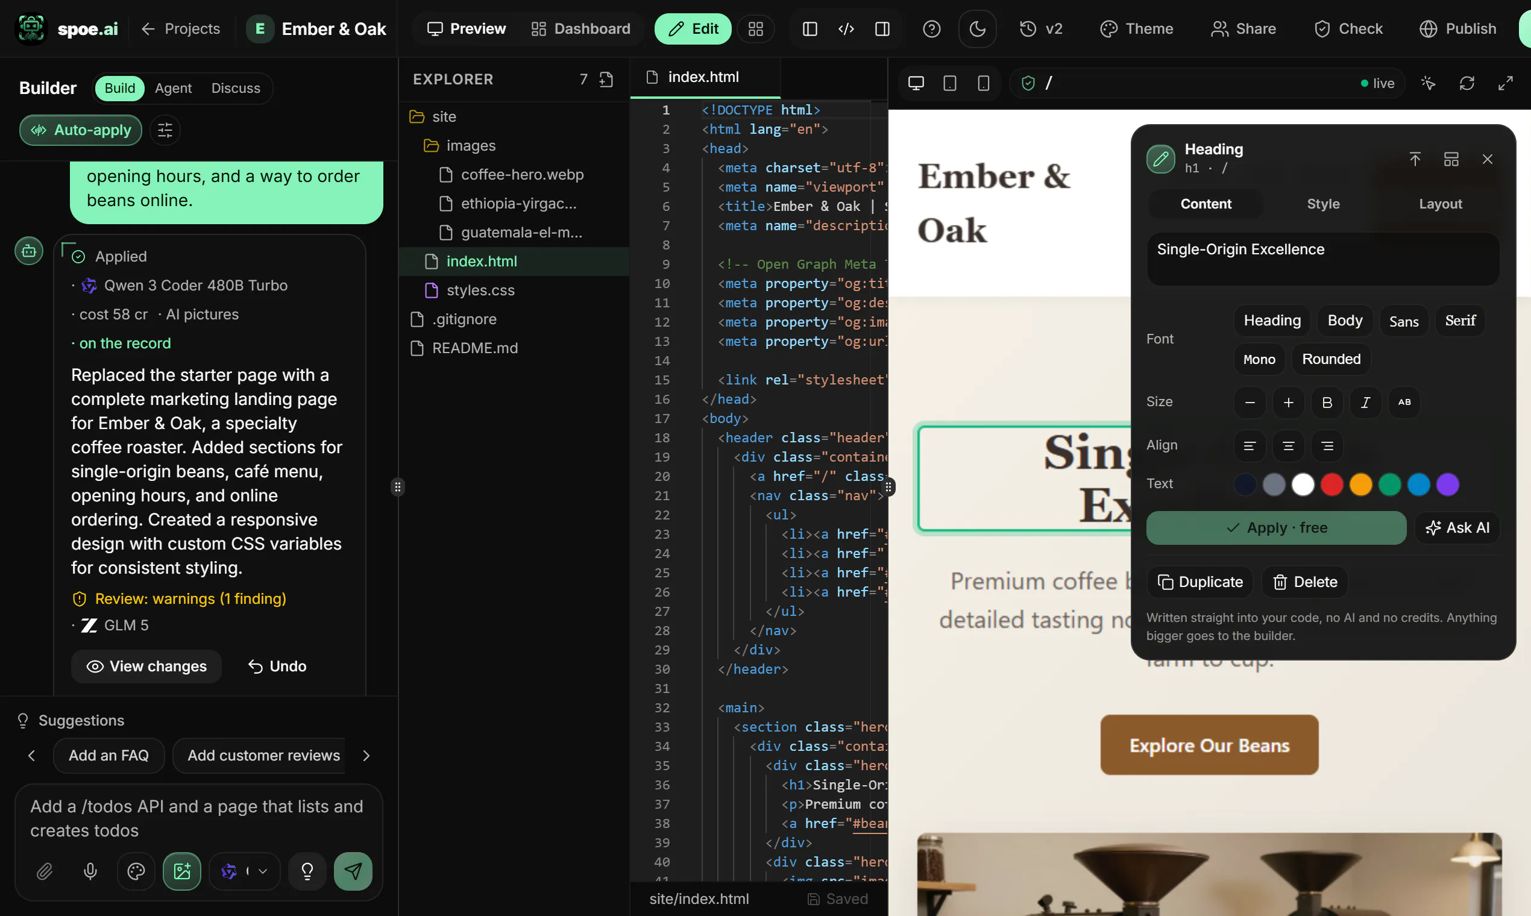Open the model selector dropdown
1531x916 pixels.
click(245, 871)
